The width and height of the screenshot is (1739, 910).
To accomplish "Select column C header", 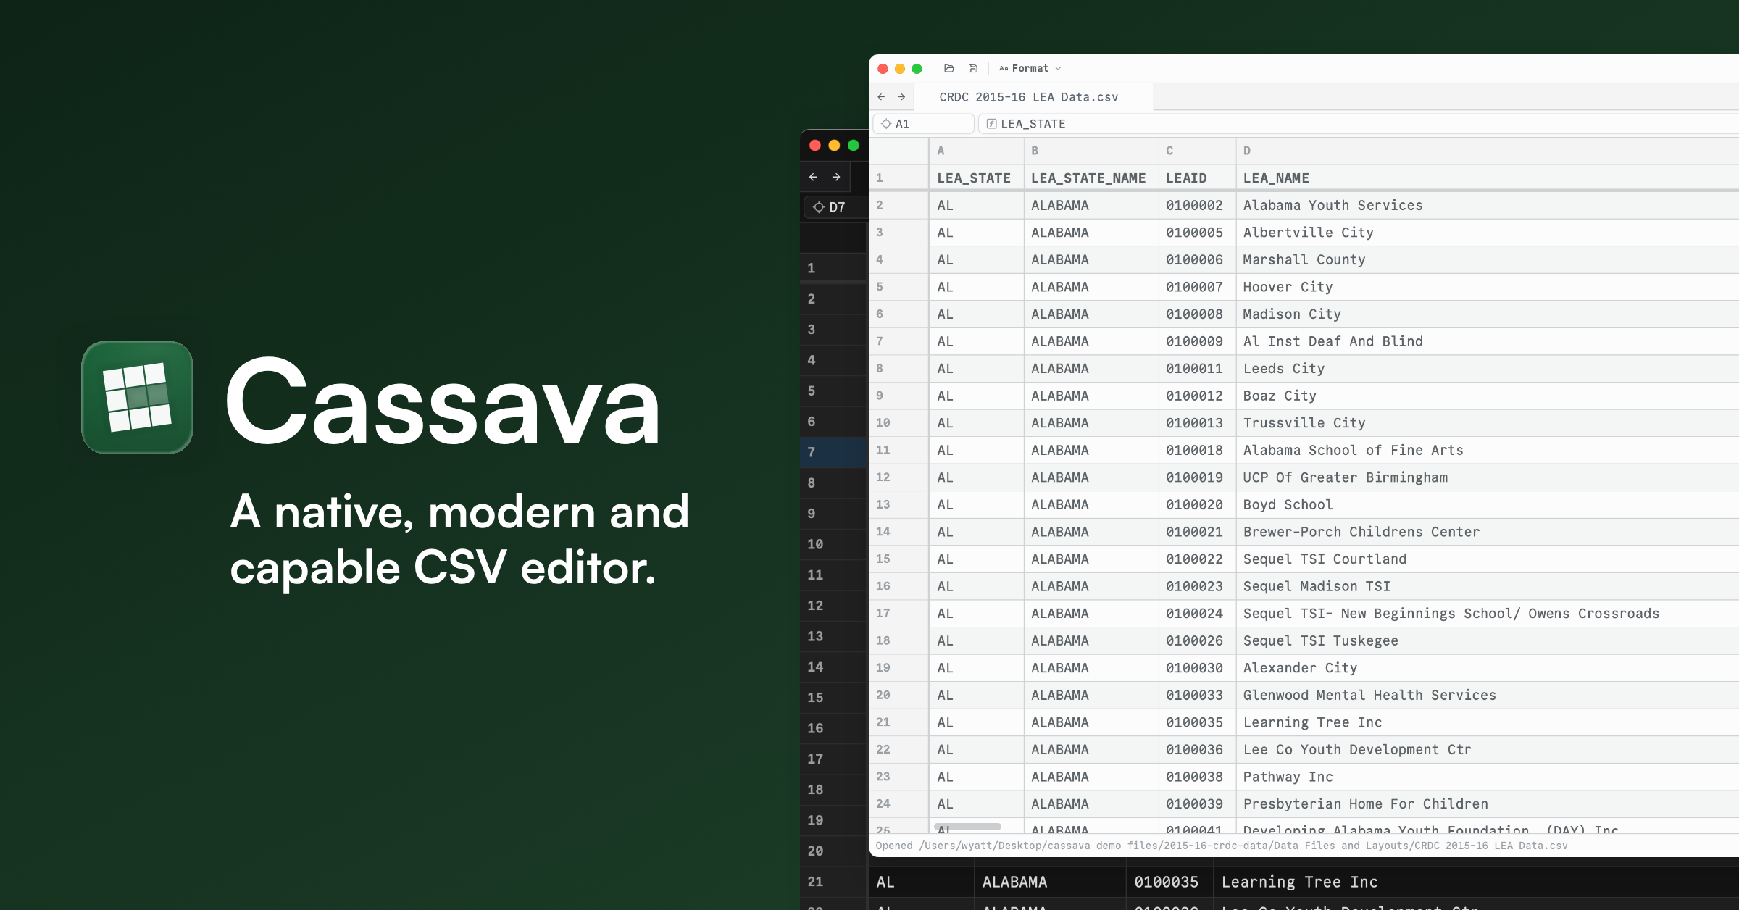I will [1197, 151].
